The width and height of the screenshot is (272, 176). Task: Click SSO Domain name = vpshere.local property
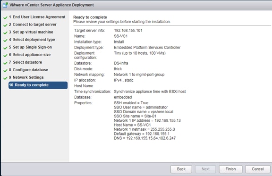(144, 112)
